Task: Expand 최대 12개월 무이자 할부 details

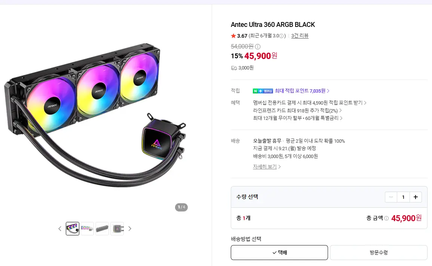Action: pyautogui.click(x=298, y=118)
